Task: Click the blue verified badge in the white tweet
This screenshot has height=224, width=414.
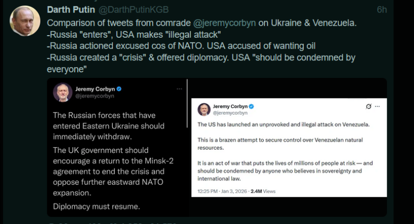Action: pyautogui.click(x=251, y=106)
